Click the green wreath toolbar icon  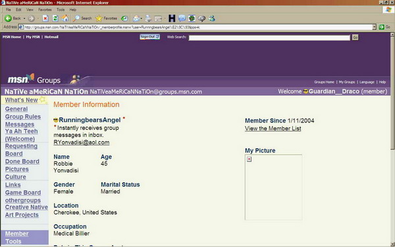(192, 18)
